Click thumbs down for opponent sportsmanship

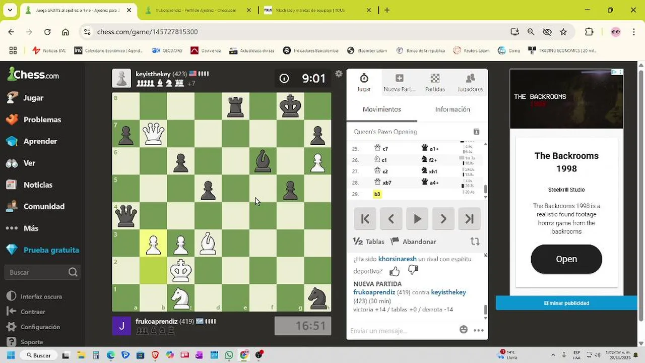point(413,271)
